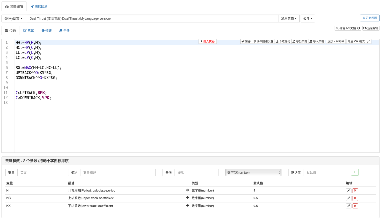
Task: Click description 上轨系数|upper track coefficient
Action: tap(91, 198)
